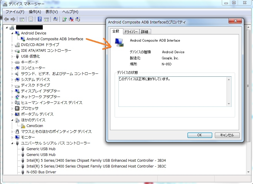Toggle the show/hide action pane toolbar icon
Screen dimensions: 253x184
(x=46, y=19)
